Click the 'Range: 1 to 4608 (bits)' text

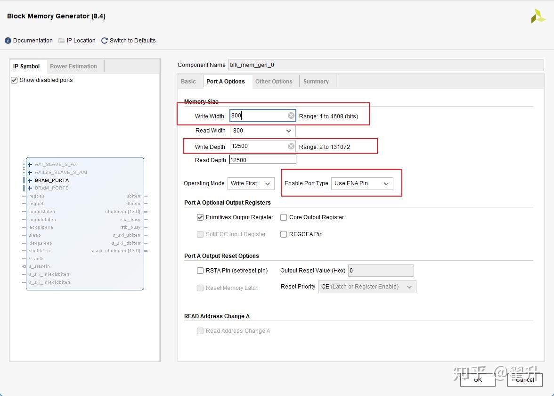pyautogui.click(x=329, y=116)
